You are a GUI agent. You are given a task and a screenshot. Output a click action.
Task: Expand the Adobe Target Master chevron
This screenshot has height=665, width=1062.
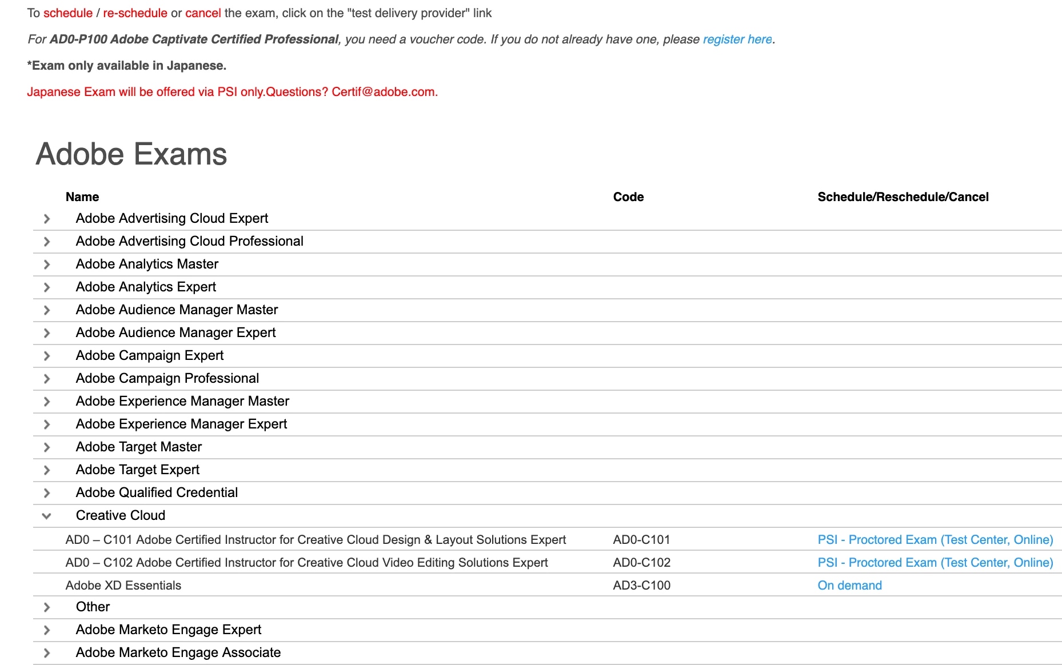[x=47, y=447]
